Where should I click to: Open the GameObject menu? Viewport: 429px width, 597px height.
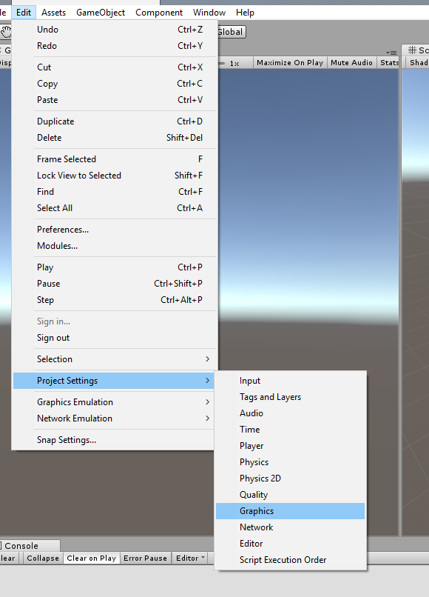click(101, 13)
